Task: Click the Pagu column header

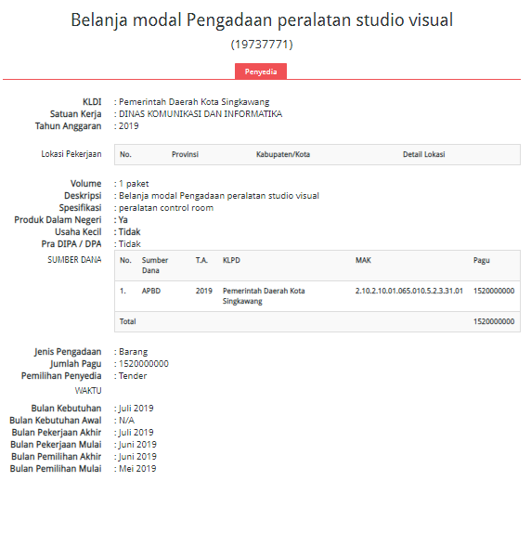Action: 482,260
